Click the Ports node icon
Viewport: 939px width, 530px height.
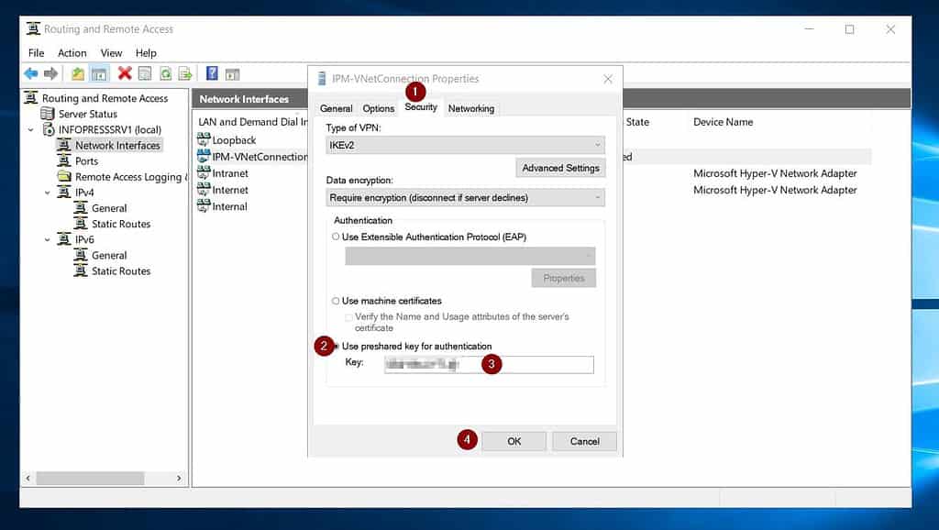[x=63, y=160]
